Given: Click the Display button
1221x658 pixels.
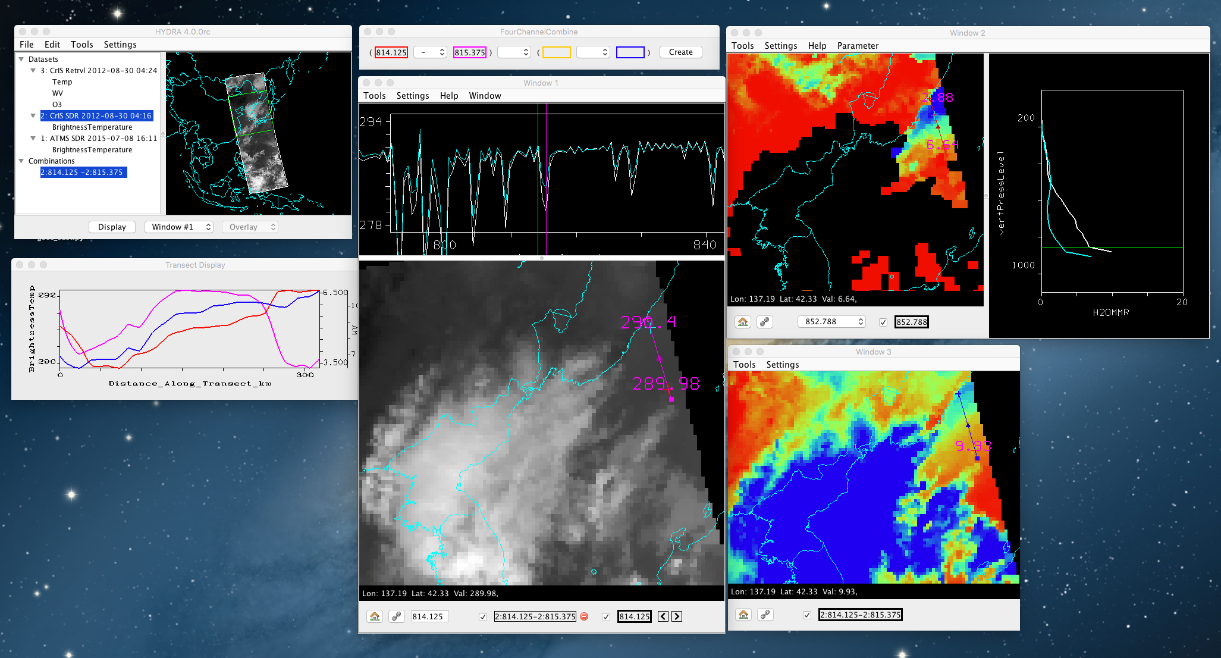Looking at the screenshot, I should (x=112, y=227).
